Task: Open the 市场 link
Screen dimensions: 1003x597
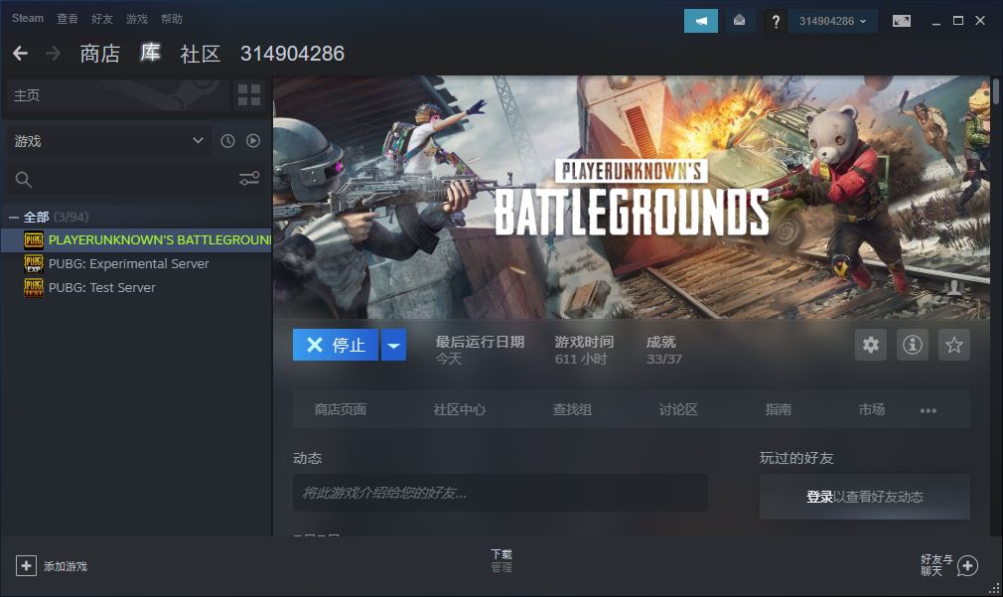Action: click(x=871, y=409)
